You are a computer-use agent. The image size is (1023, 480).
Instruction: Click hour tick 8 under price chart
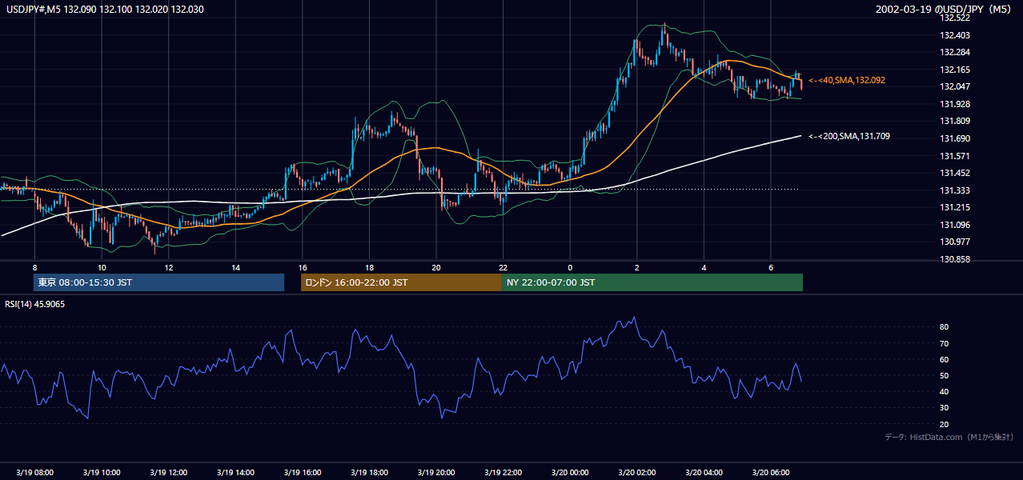[34, 267]
